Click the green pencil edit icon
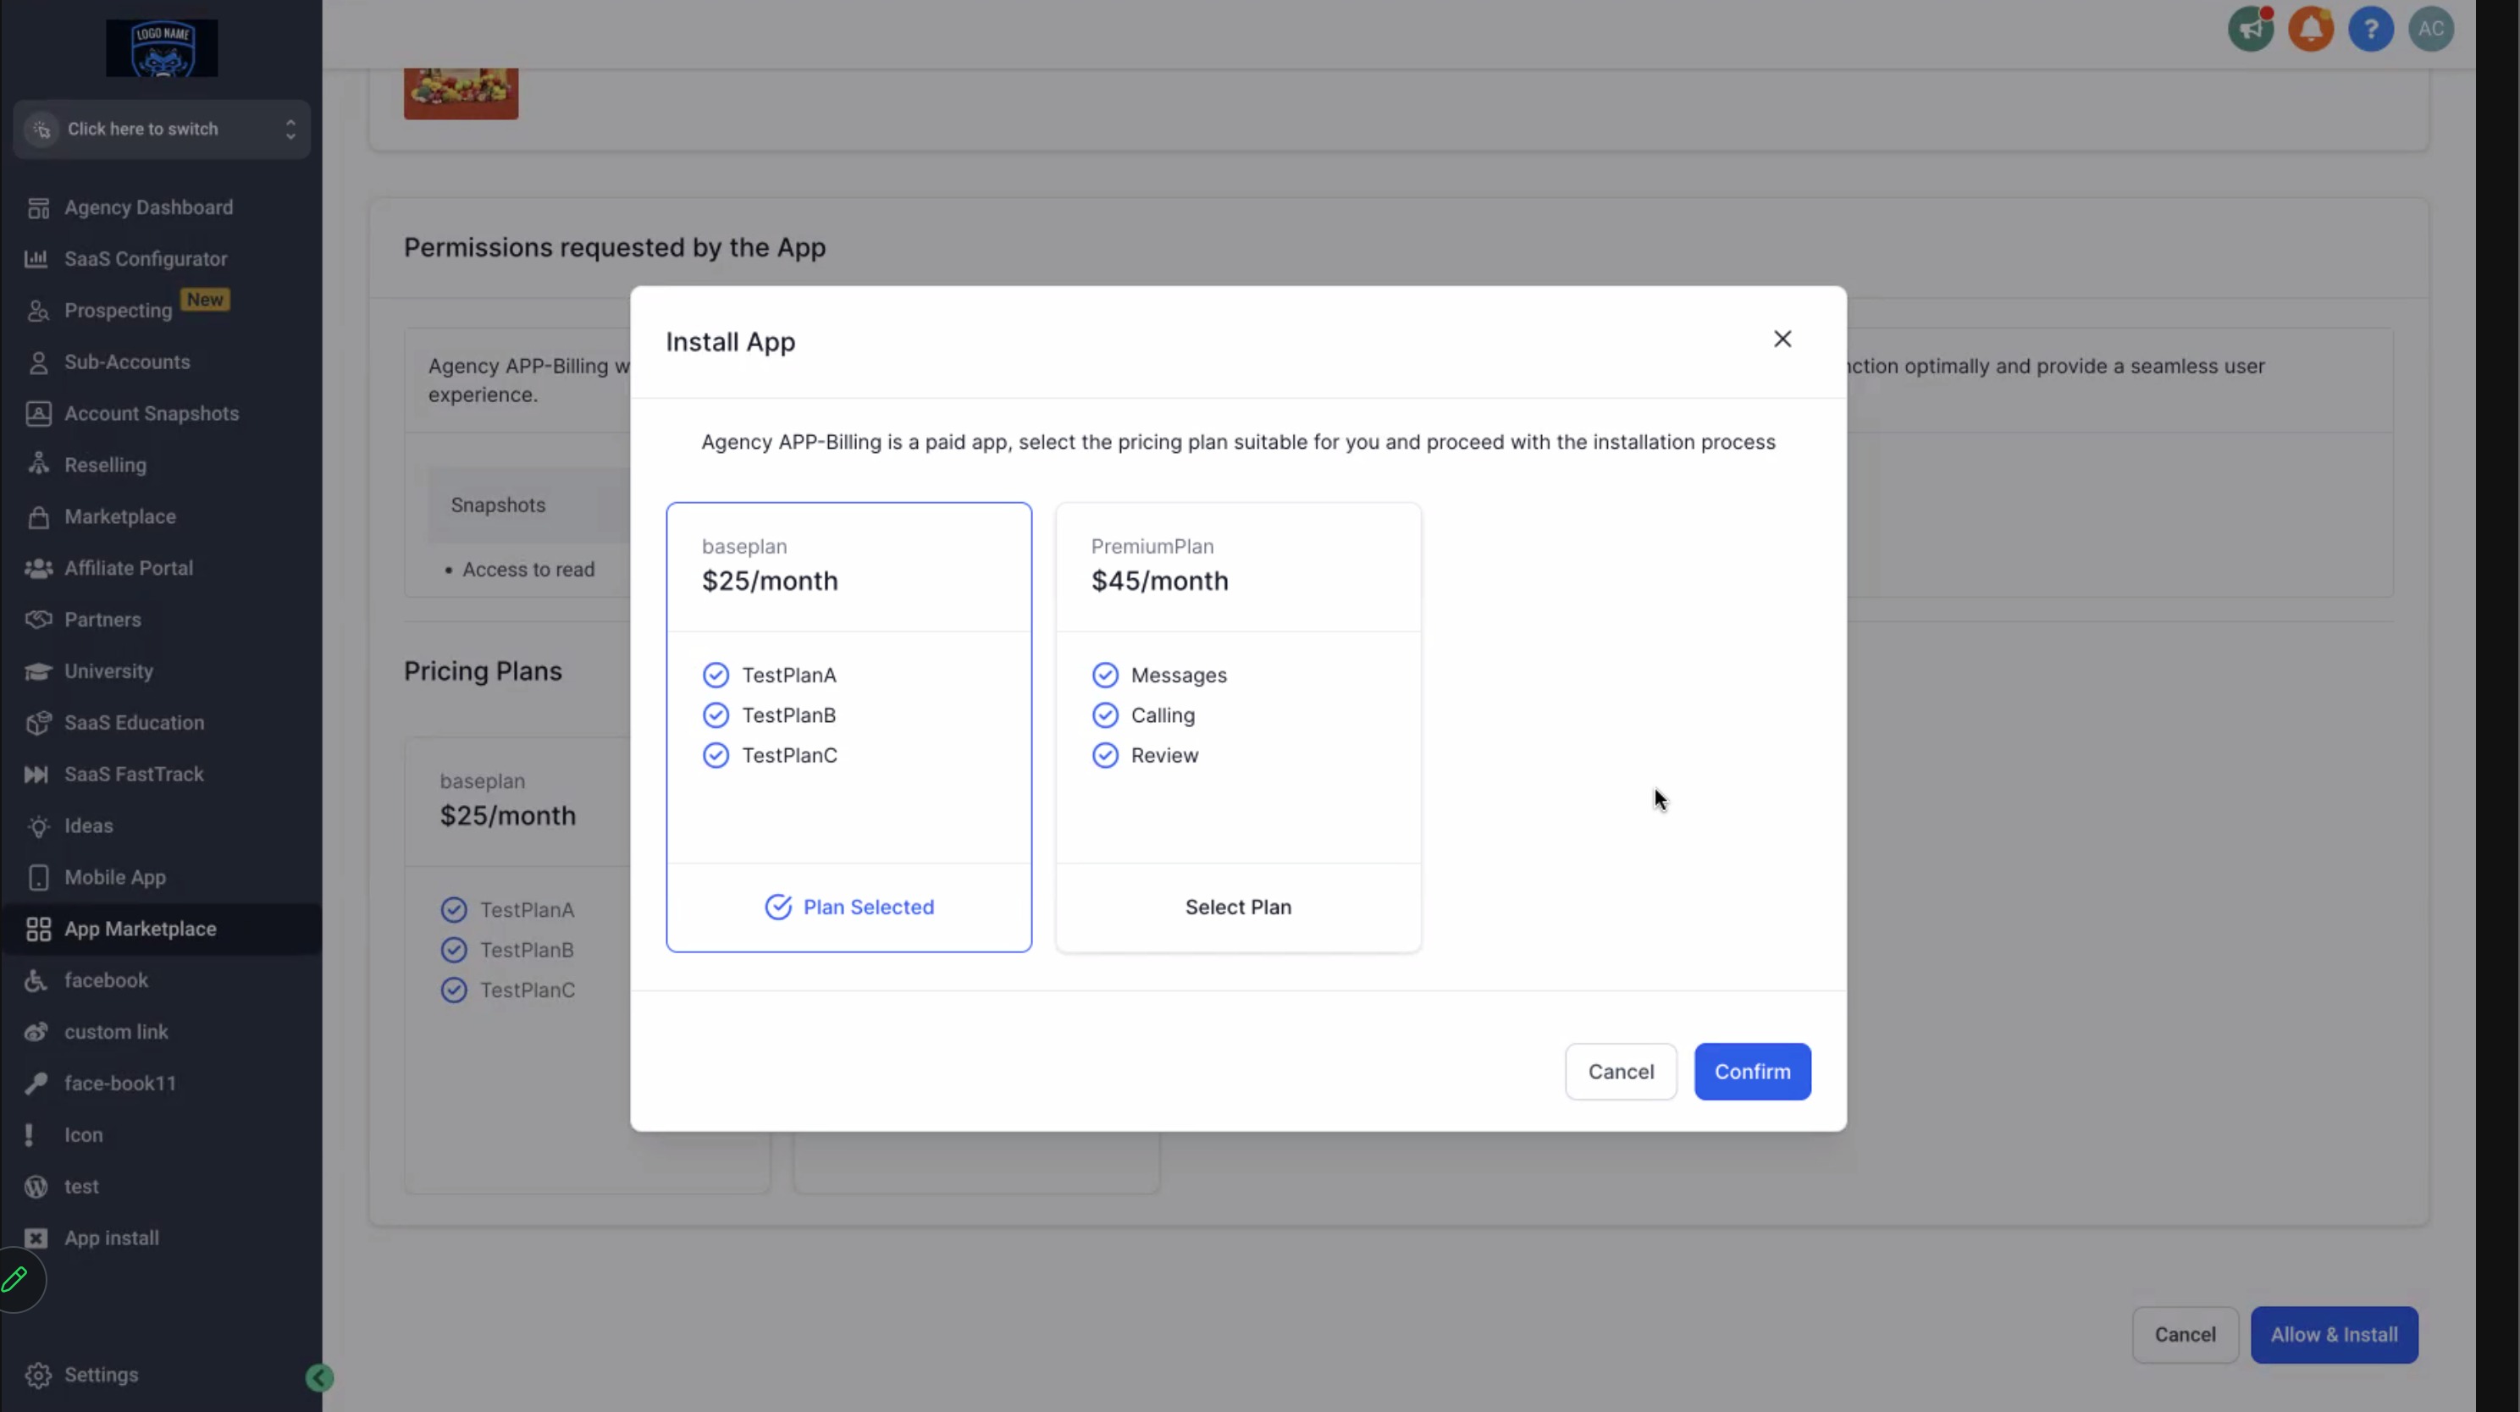2520x1412 pixels. pos(14,1279)
